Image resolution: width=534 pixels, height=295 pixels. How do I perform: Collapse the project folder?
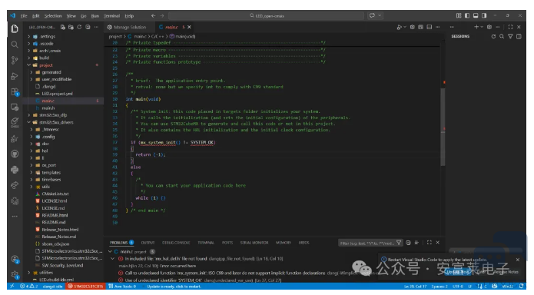point(29,65)
